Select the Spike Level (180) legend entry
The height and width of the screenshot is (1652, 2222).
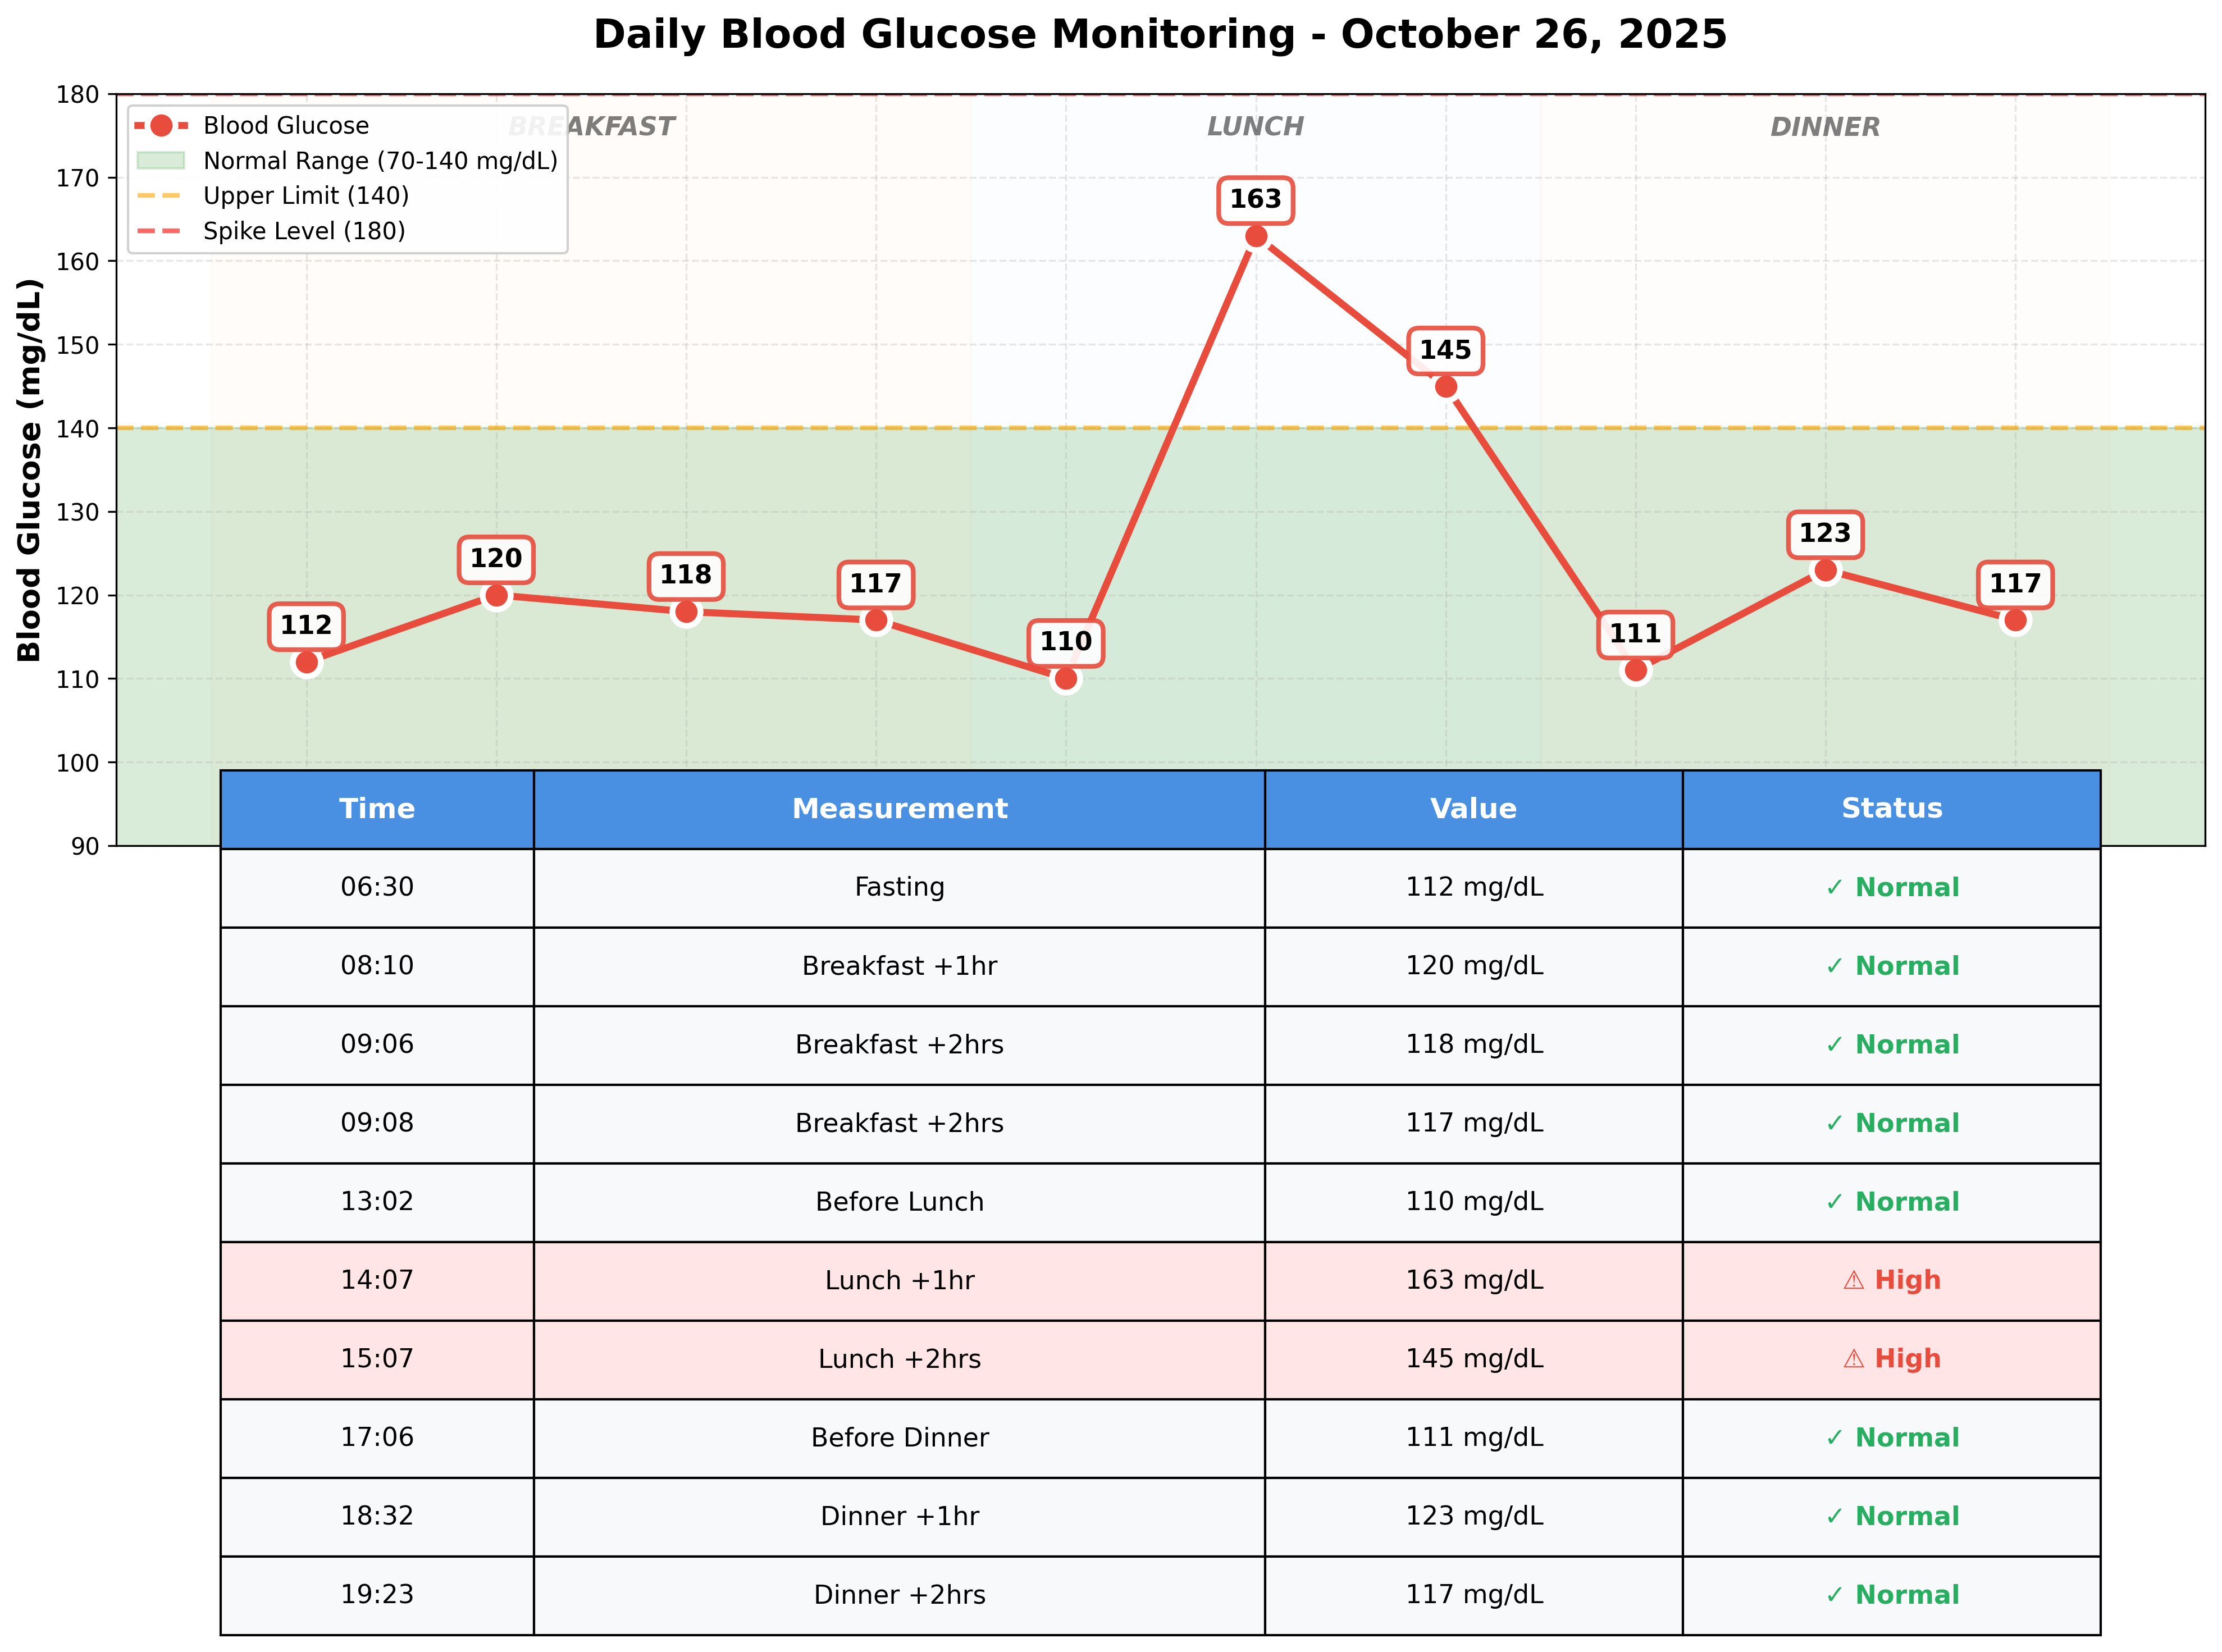pyautogui.click(x=270, y=231)
